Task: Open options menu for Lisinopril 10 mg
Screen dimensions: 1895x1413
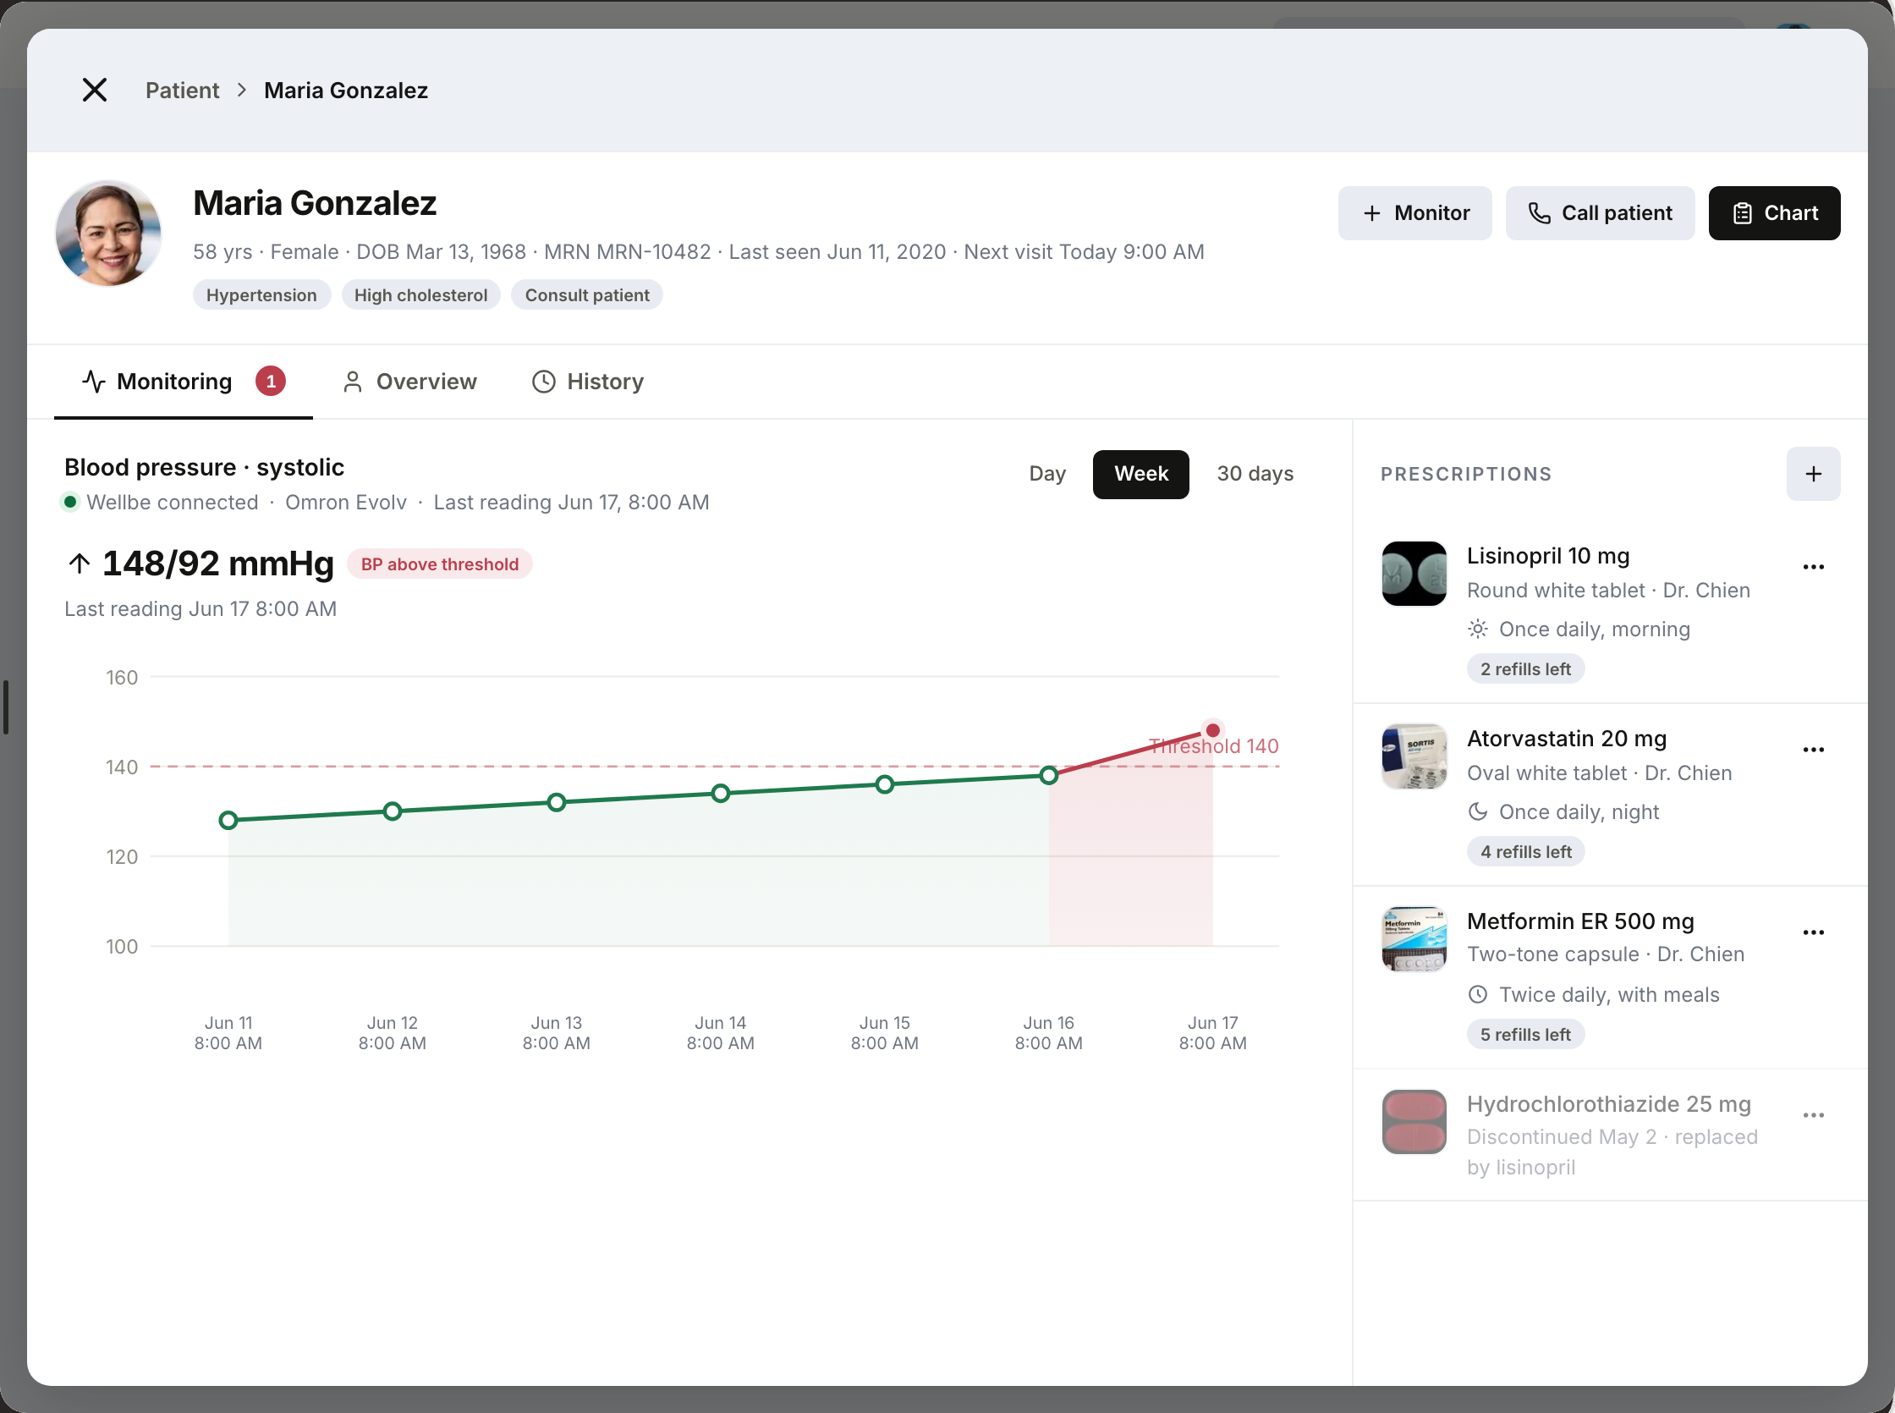Action: (x=1813, y=567)
